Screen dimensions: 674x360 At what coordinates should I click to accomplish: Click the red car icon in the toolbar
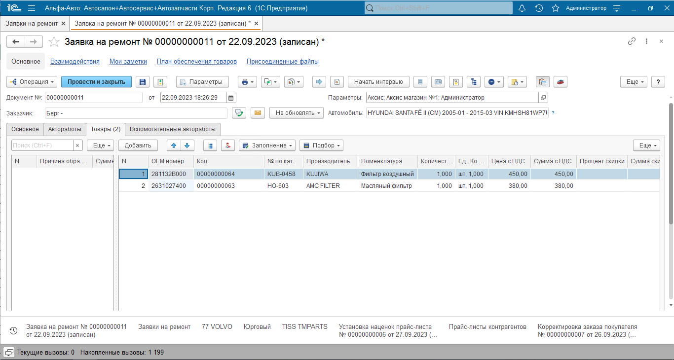561,82
